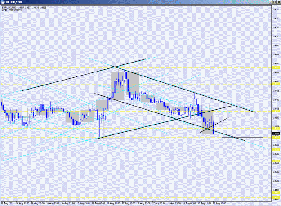Click the 18 Aug 03:00 time axis label
281x206 pixels.
click(x=174, y=203)
